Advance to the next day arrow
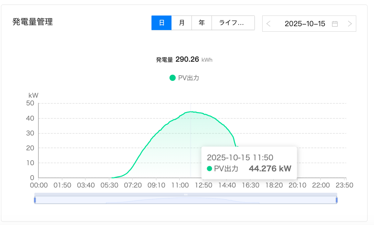The height and width of the screenshot is (225, 374). click(350, 24)
